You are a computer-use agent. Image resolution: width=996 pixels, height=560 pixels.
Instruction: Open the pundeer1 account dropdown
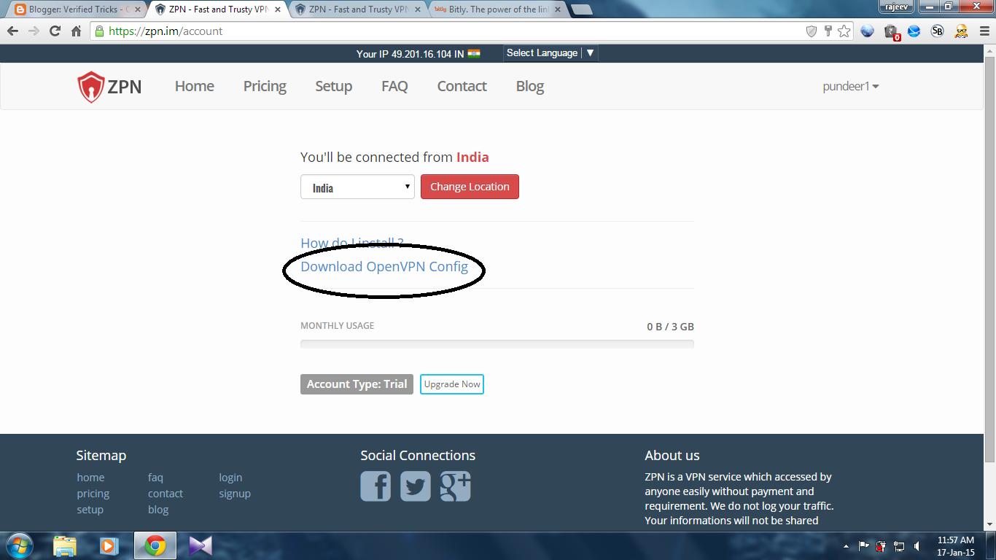(x=851, y=86)
